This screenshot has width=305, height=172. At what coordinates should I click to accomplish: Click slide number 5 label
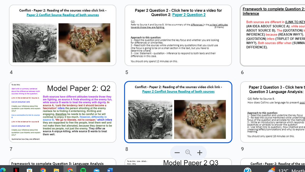[127, 72]
